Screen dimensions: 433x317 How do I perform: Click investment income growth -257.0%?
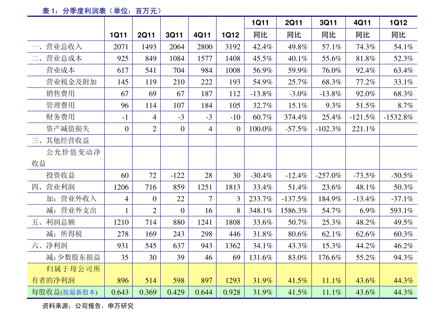point(329,175)
